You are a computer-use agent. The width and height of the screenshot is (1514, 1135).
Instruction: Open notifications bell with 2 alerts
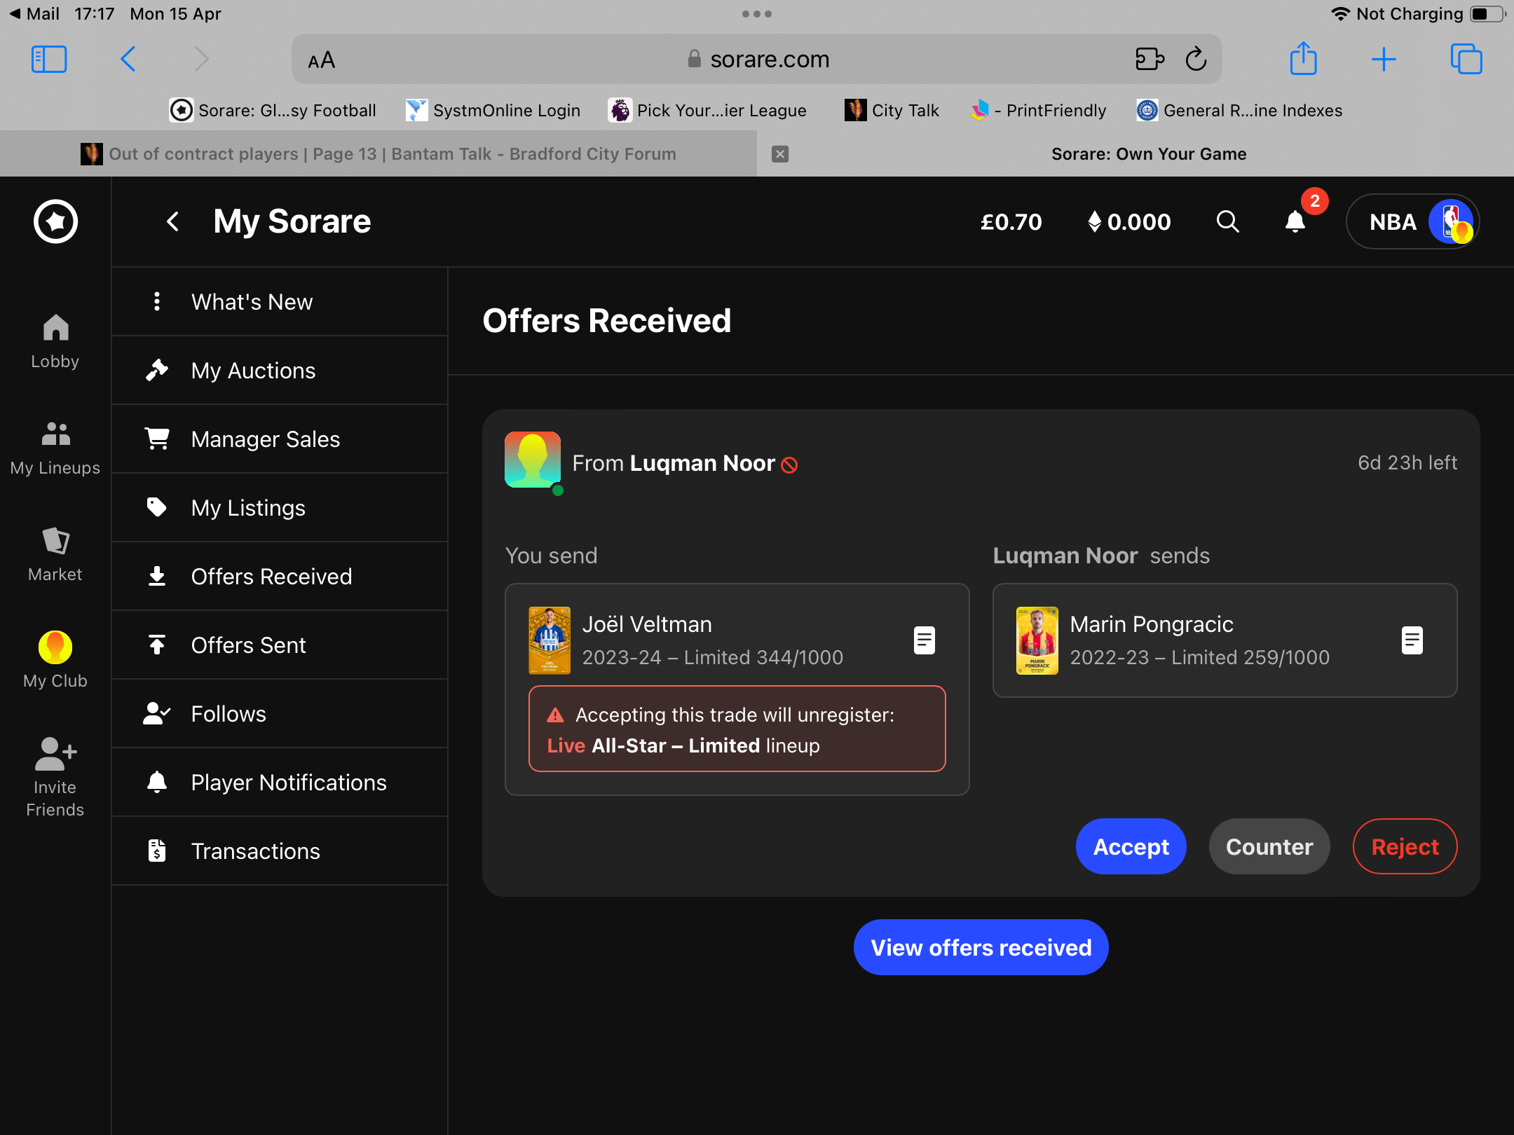[1295, 221]
